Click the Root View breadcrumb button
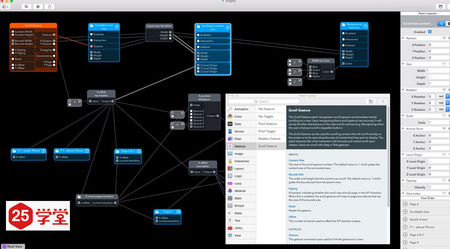 (13, 246)
